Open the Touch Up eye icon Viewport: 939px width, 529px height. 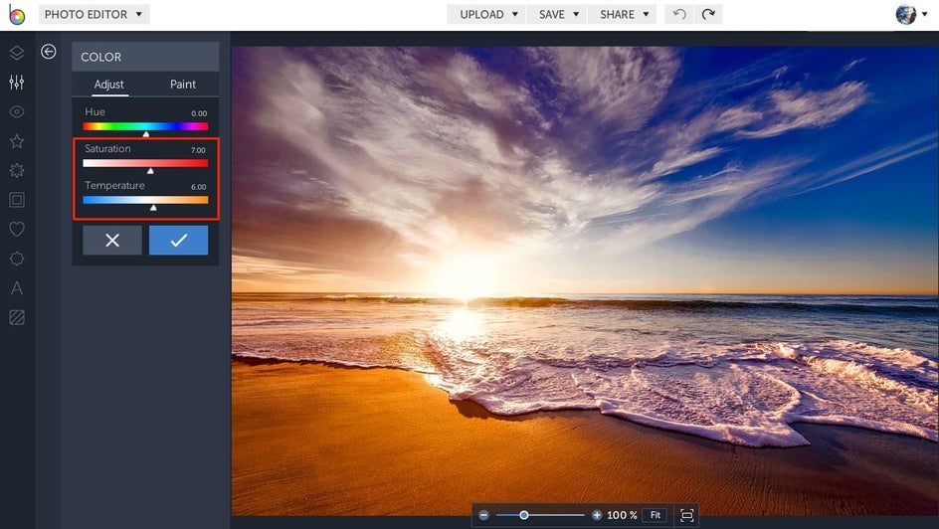coord(17,112)
